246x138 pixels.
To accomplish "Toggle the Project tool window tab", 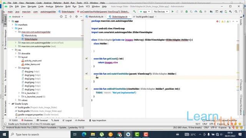I will (x=5, y=20).
